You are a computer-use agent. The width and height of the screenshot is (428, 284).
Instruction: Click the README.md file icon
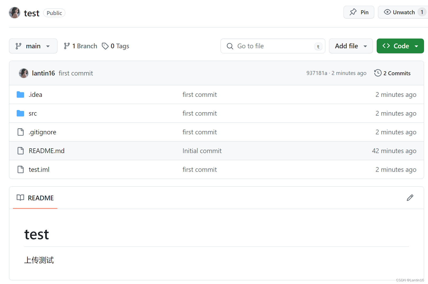coord(20,151)
